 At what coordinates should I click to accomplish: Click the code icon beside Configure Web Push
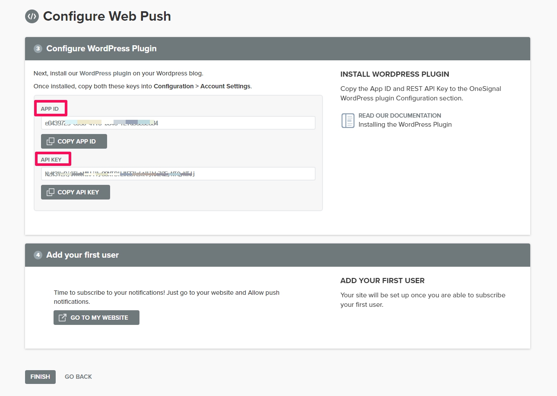32,16
